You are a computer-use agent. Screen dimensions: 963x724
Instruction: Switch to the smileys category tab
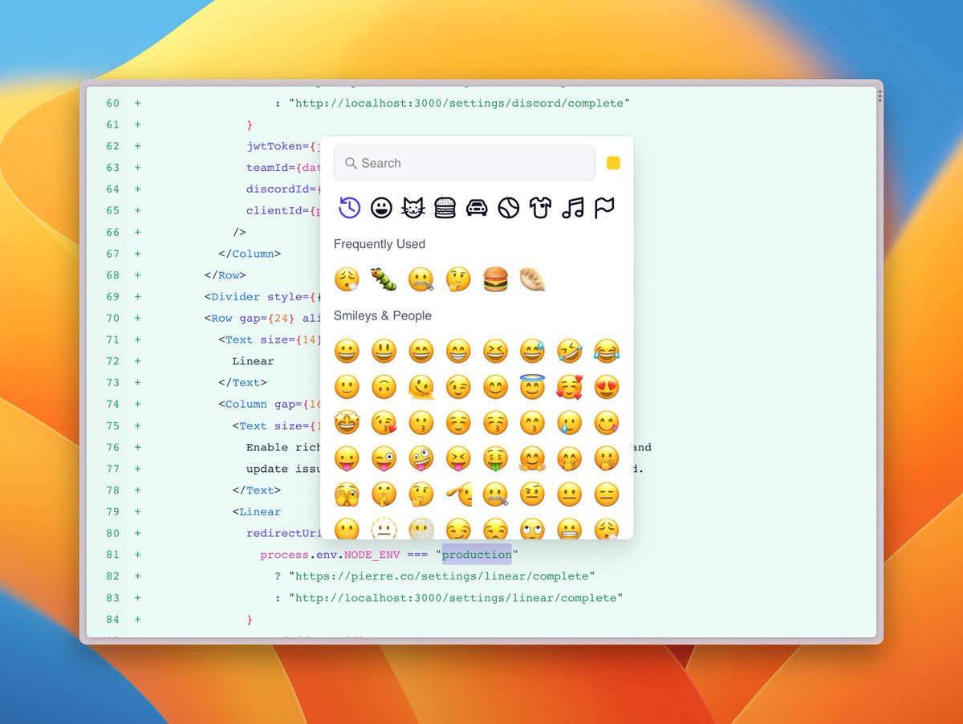coord(381,209)
